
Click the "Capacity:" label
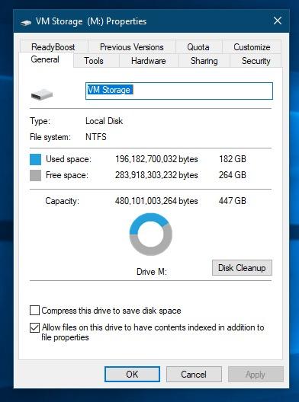(62, 201)
